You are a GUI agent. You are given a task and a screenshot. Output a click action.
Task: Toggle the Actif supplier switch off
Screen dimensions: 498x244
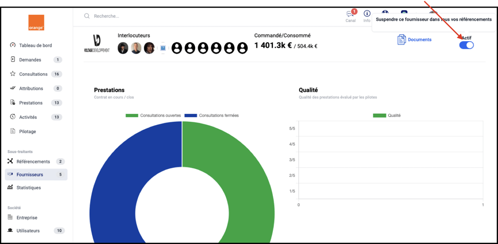coord(466,45)
